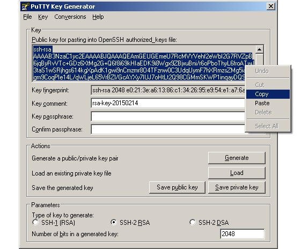Choose Paste from the context menu
301x249 pixels.
point(268,103)
